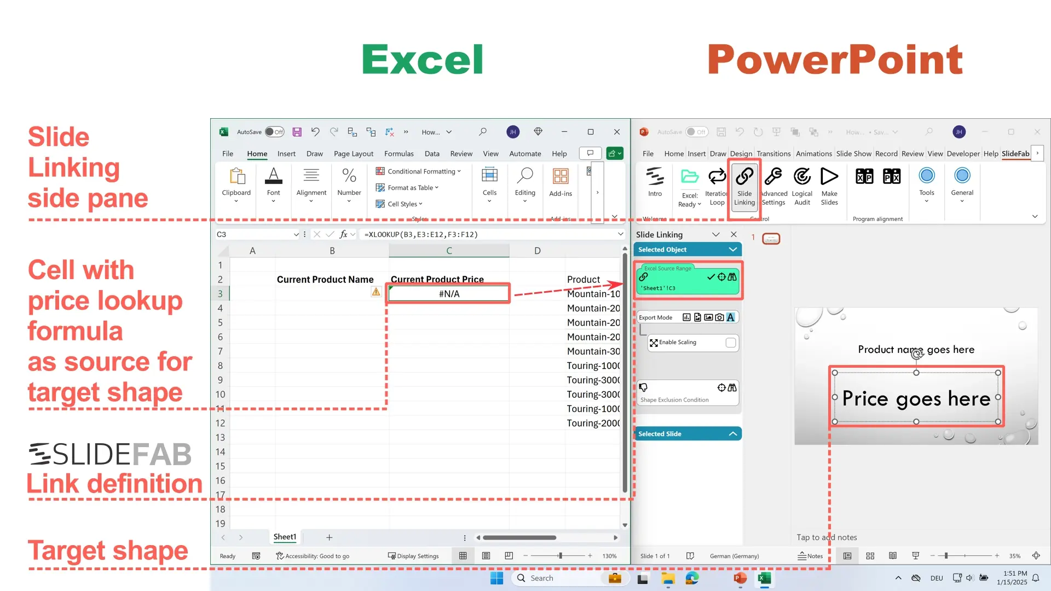Run the Logical Audit tool
Screen dimensions: 1051x591
coord(802,187)
